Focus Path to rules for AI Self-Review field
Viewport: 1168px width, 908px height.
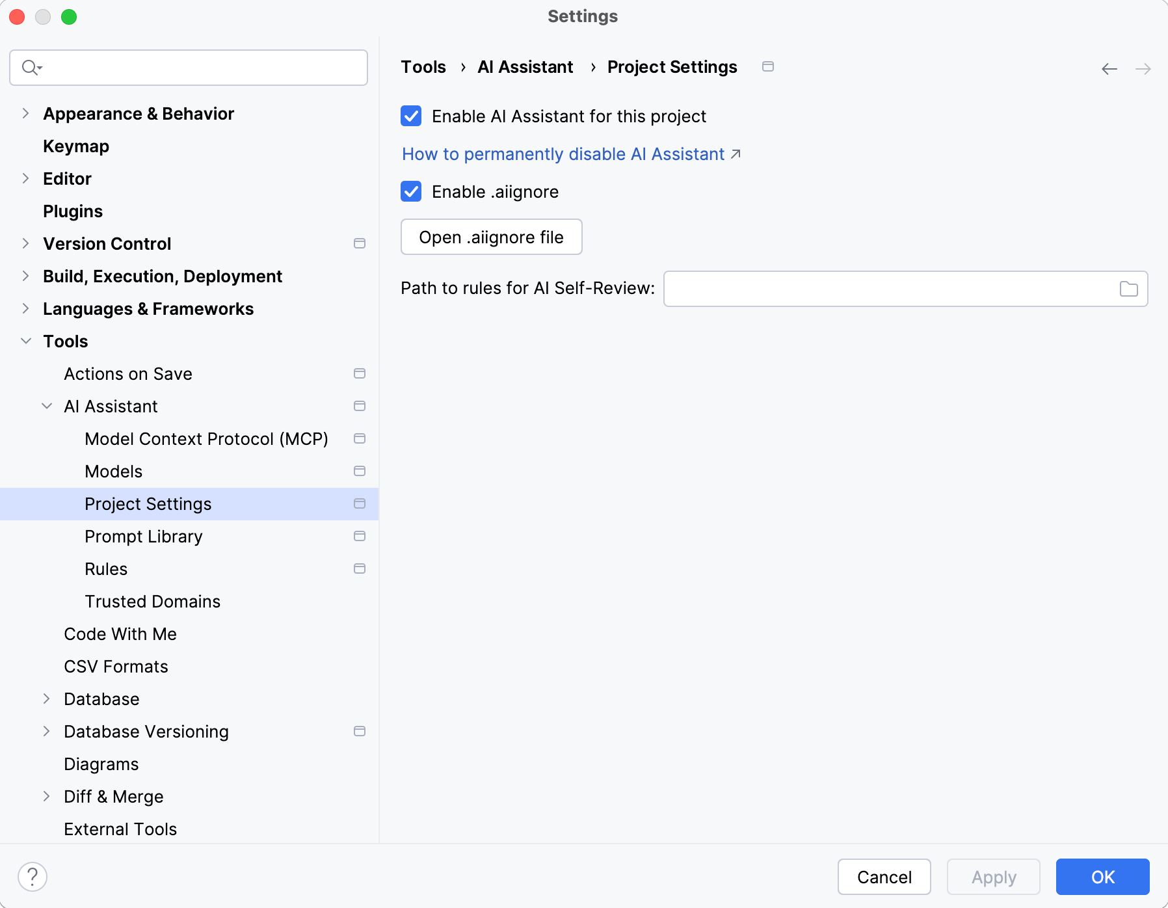pyautogui.click(x=905, y=289)
